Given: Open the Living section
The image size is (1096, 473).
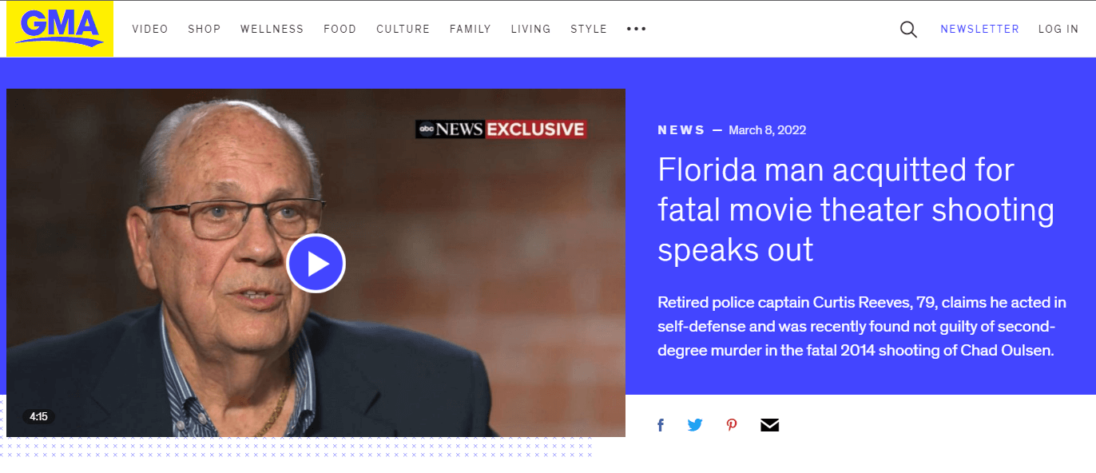Looking at the screenshot, I should (531, 29).
